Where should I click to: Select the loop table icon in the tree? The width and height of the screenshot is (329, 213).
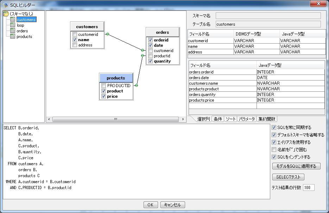coord(12,25)
